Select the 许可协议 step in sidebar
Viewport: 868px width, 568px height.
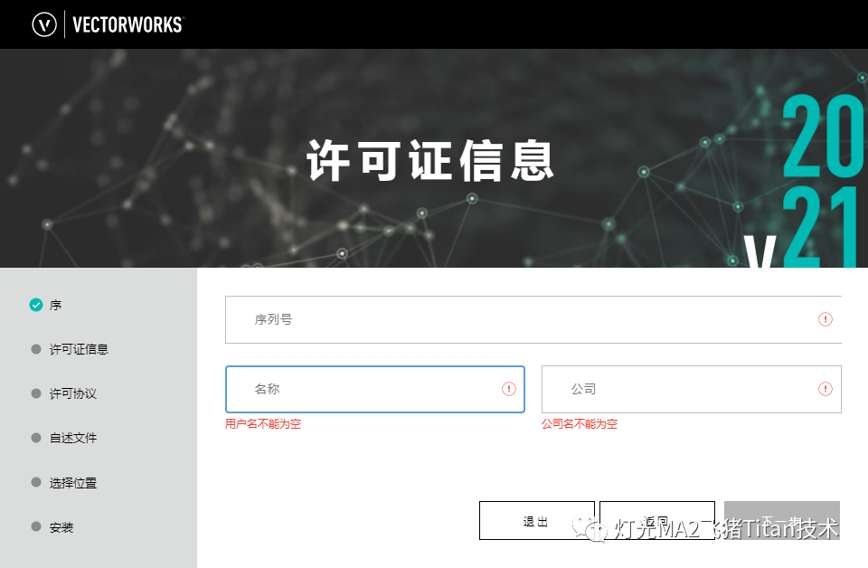pyautogui.click(x=72, y=393)
